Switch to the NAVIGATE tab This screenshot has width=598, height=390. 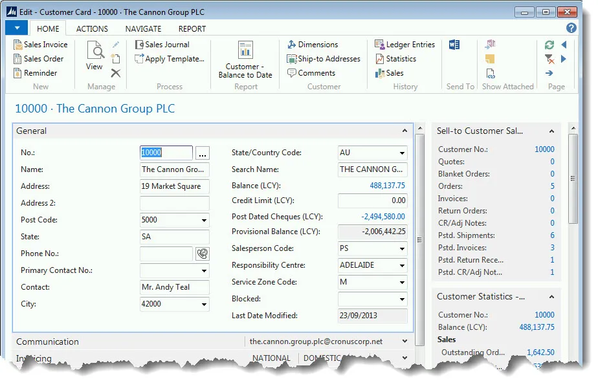pyautogui.click(x=144, y=28)
